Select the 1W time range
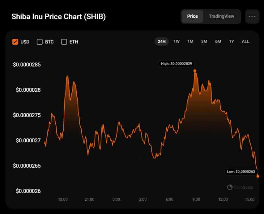Screen dimensions: 264x214 (176, 41)
